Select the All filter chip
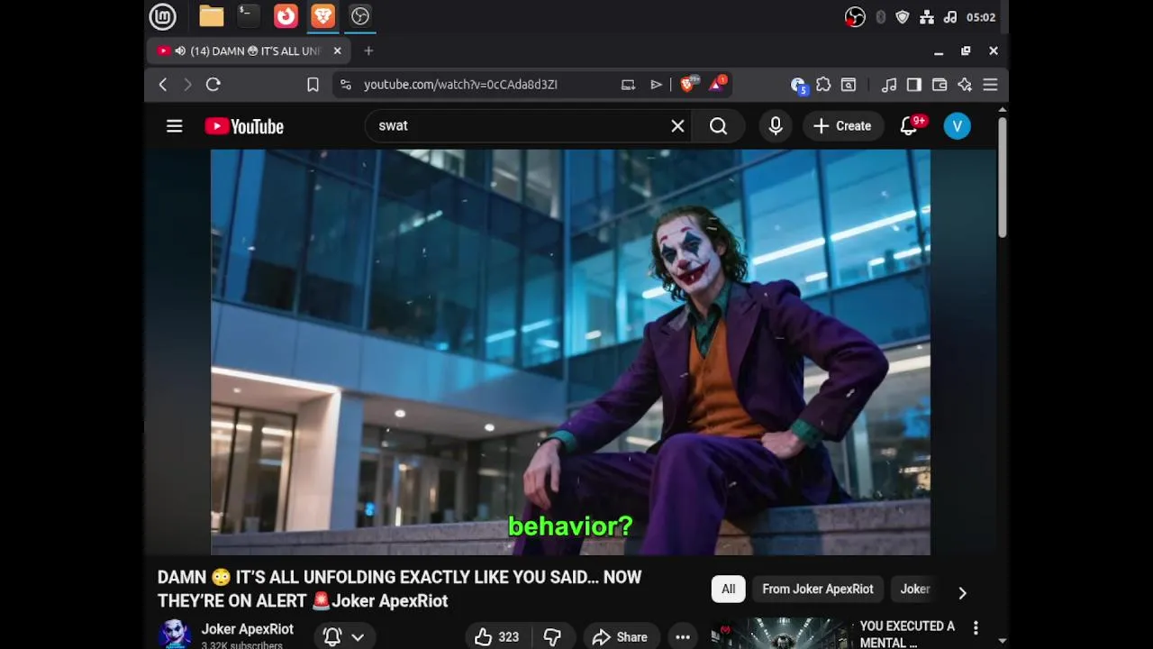The height and width of the screenshot is (649, 1153). pos(728,590)
